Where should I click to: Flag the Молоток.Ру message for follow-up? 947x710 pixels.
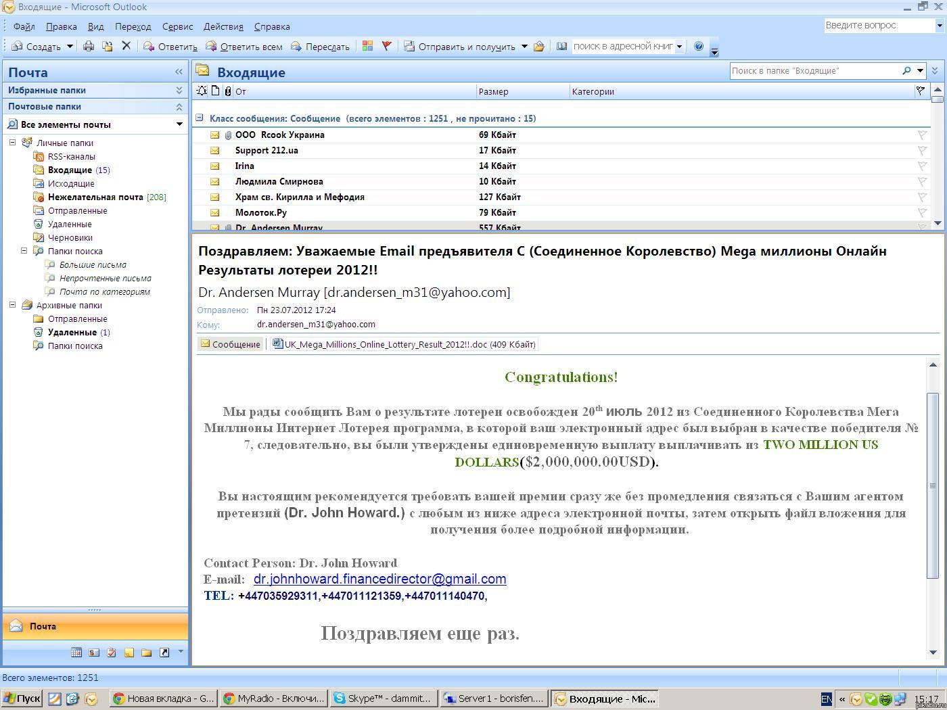[921, 212]
